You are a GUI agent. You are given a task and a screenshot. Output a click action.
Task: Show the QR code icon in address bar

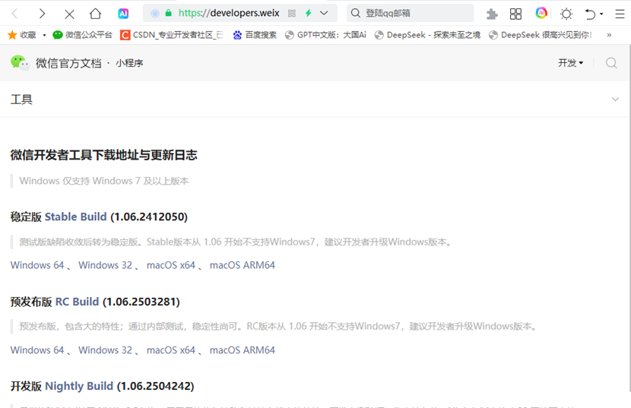pyautogui.click(x=292, y=13)
